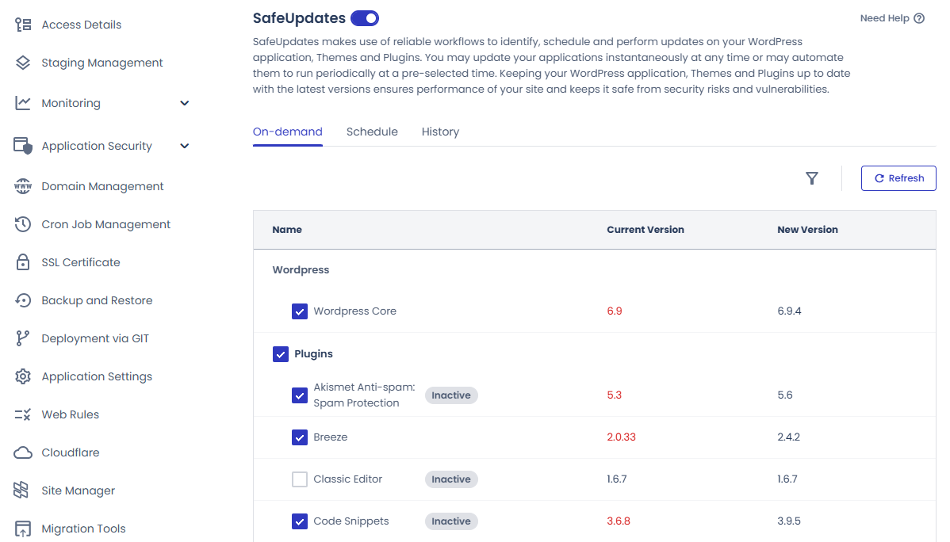Open Access Details from sidebar
Image resolution: width=950 pixels, height=542 pixels.
[81, 25]
